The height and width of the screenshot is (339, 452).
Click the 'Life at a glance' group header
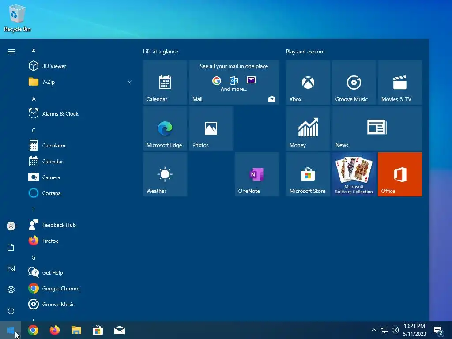point(161,52)
